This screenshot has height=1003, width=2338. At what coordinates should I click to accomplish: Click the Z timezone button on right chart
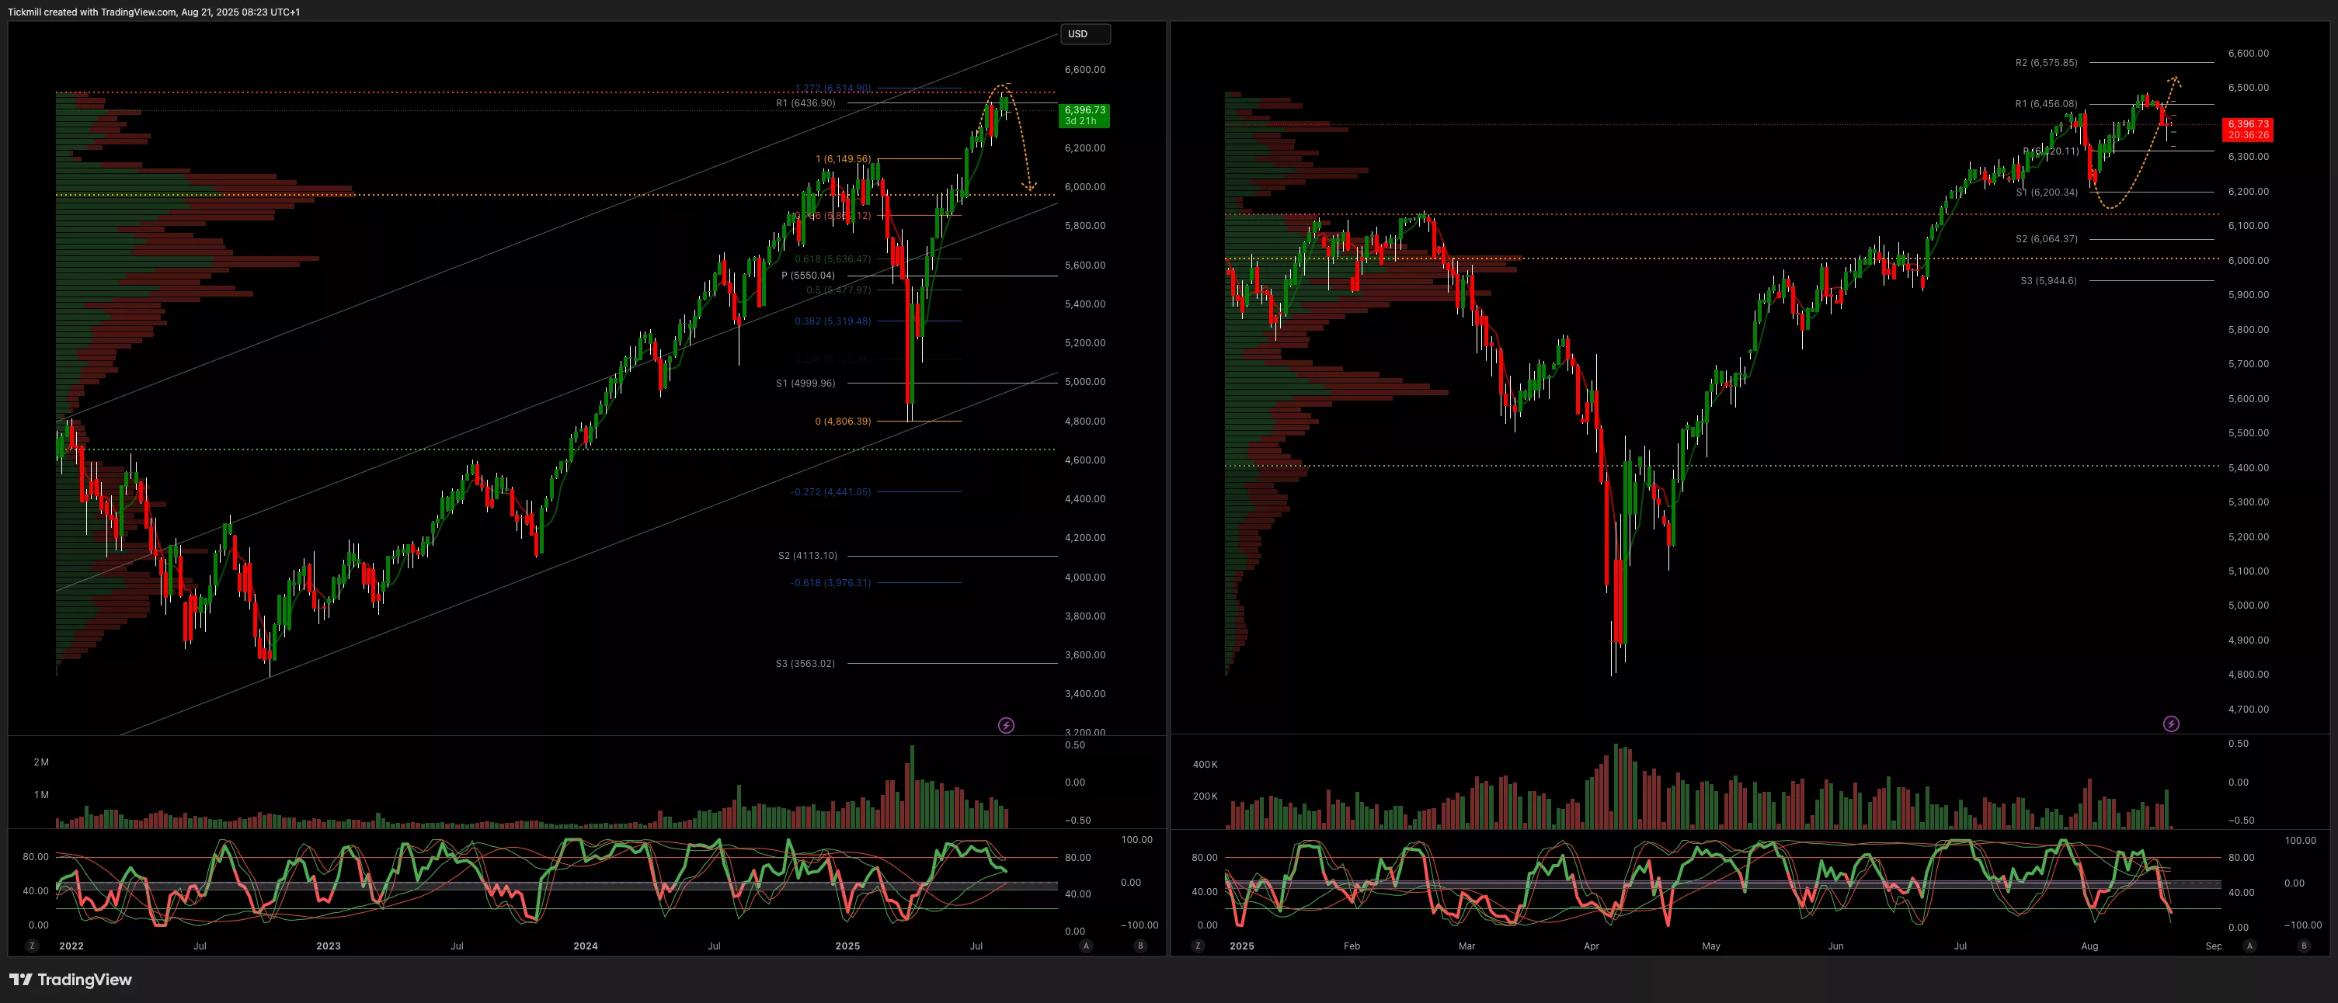(x=1197, y=946)
